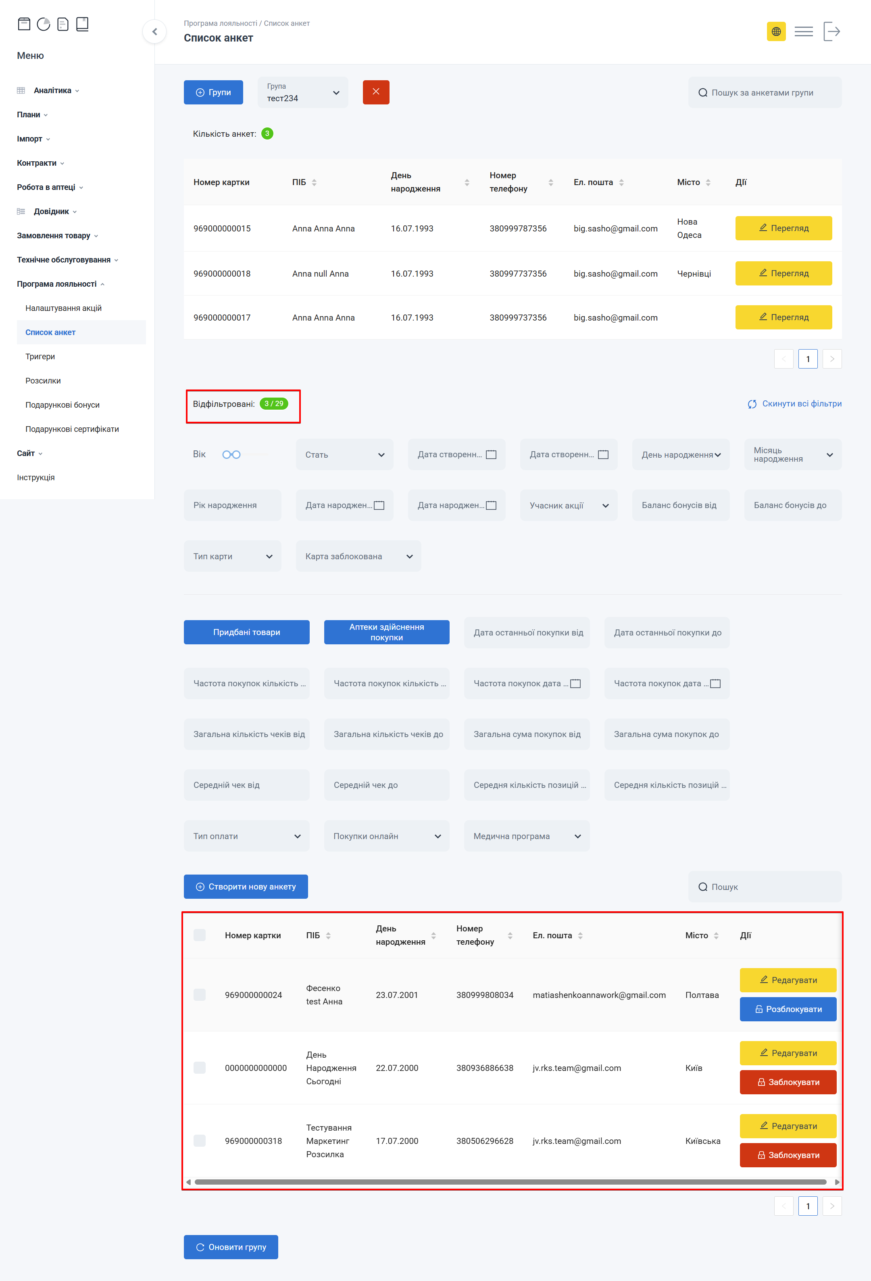Open calendar on second Дата створення field
The height and width of the screenshot is (1281, 871).
click(x=603, y=454)
